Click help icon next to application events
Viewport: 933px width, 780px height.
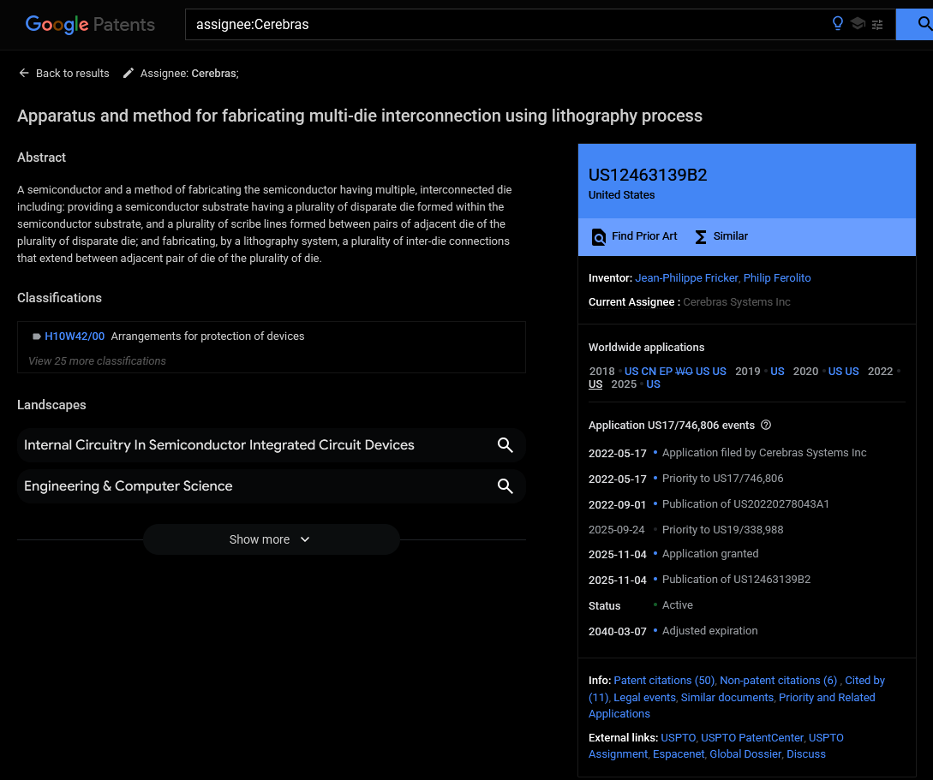click(766, 425)
